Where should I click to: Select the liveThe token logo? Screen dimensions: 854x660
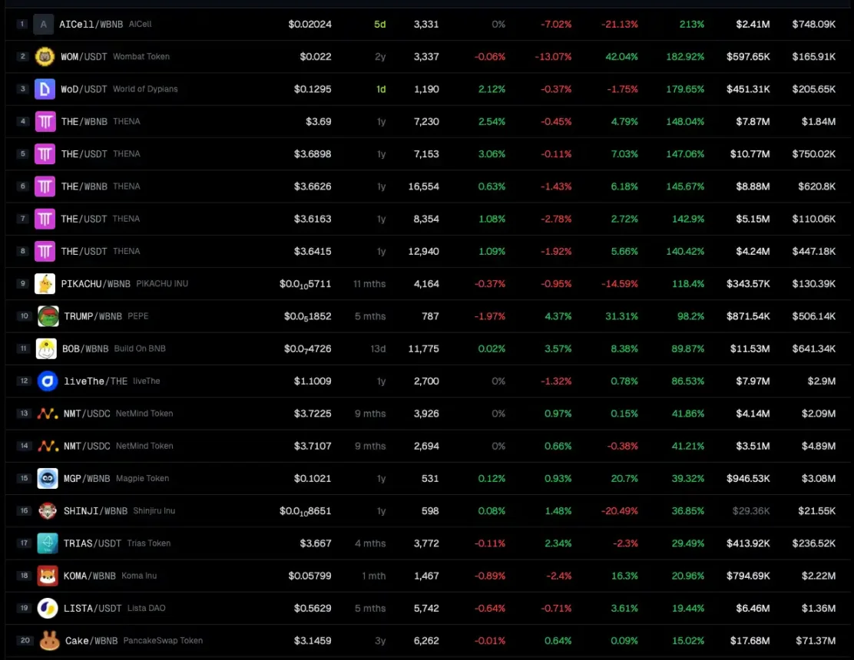click(x=45, y=381)
